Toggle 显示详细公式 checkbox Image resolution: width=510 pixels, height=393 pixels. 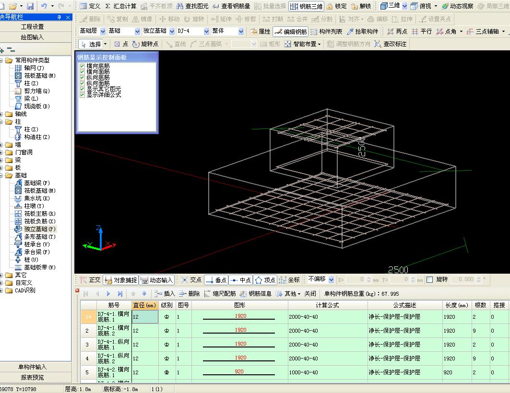tap(83, 95)
